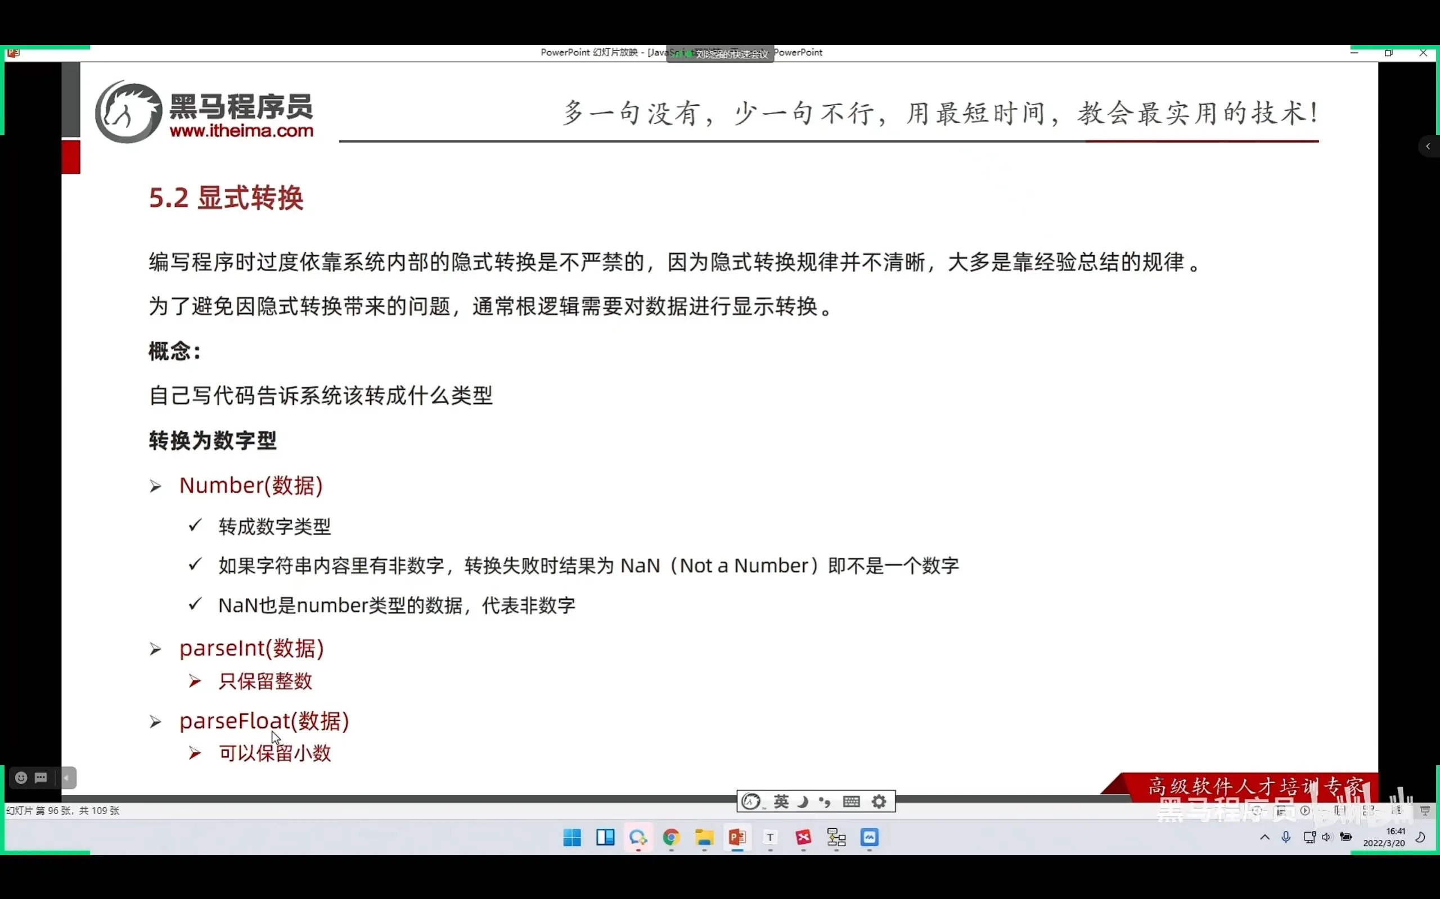Click the emoji reaction smiley icon
This screenshot has height=899, width=1440.
pyautogui.click(x=21, y=778)
